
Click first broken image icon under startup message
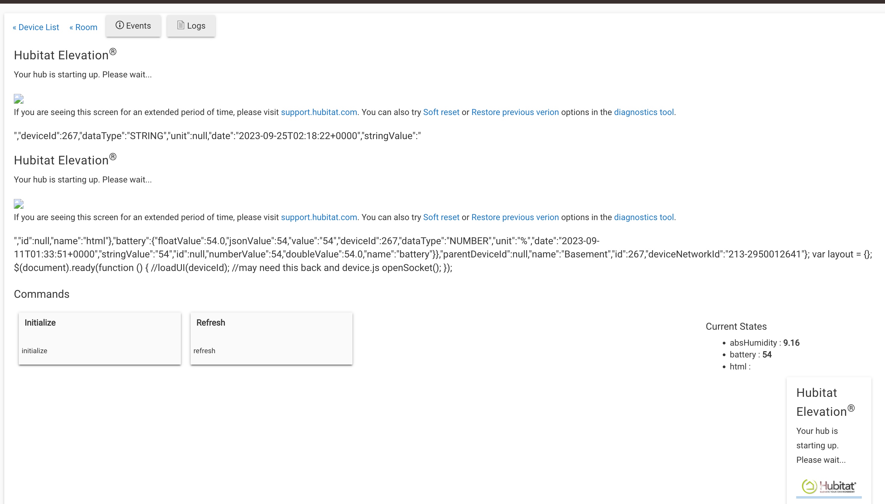[x=19, y=99]
